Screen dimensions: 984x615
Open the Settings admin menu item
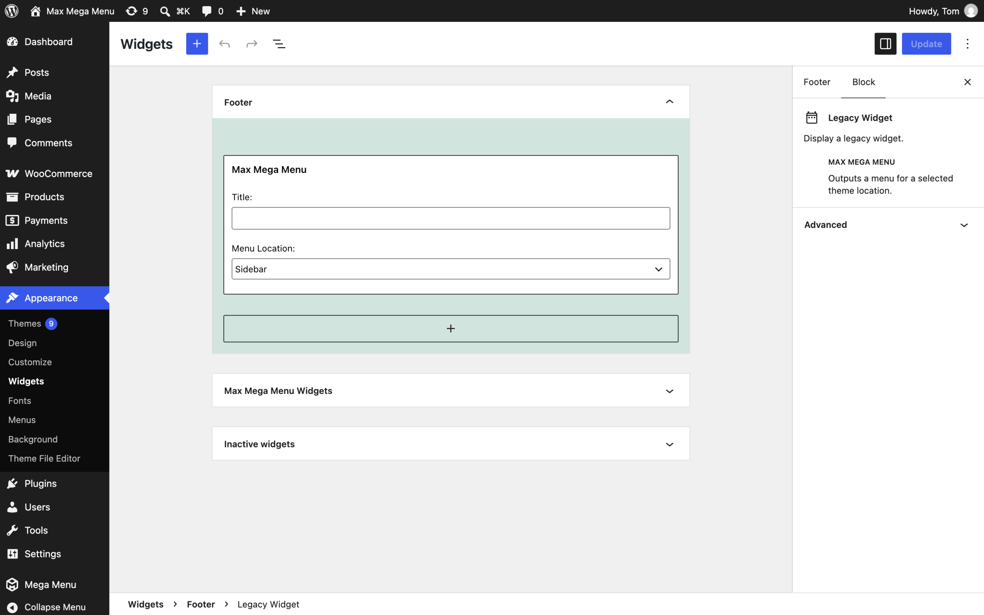(55, 554)
